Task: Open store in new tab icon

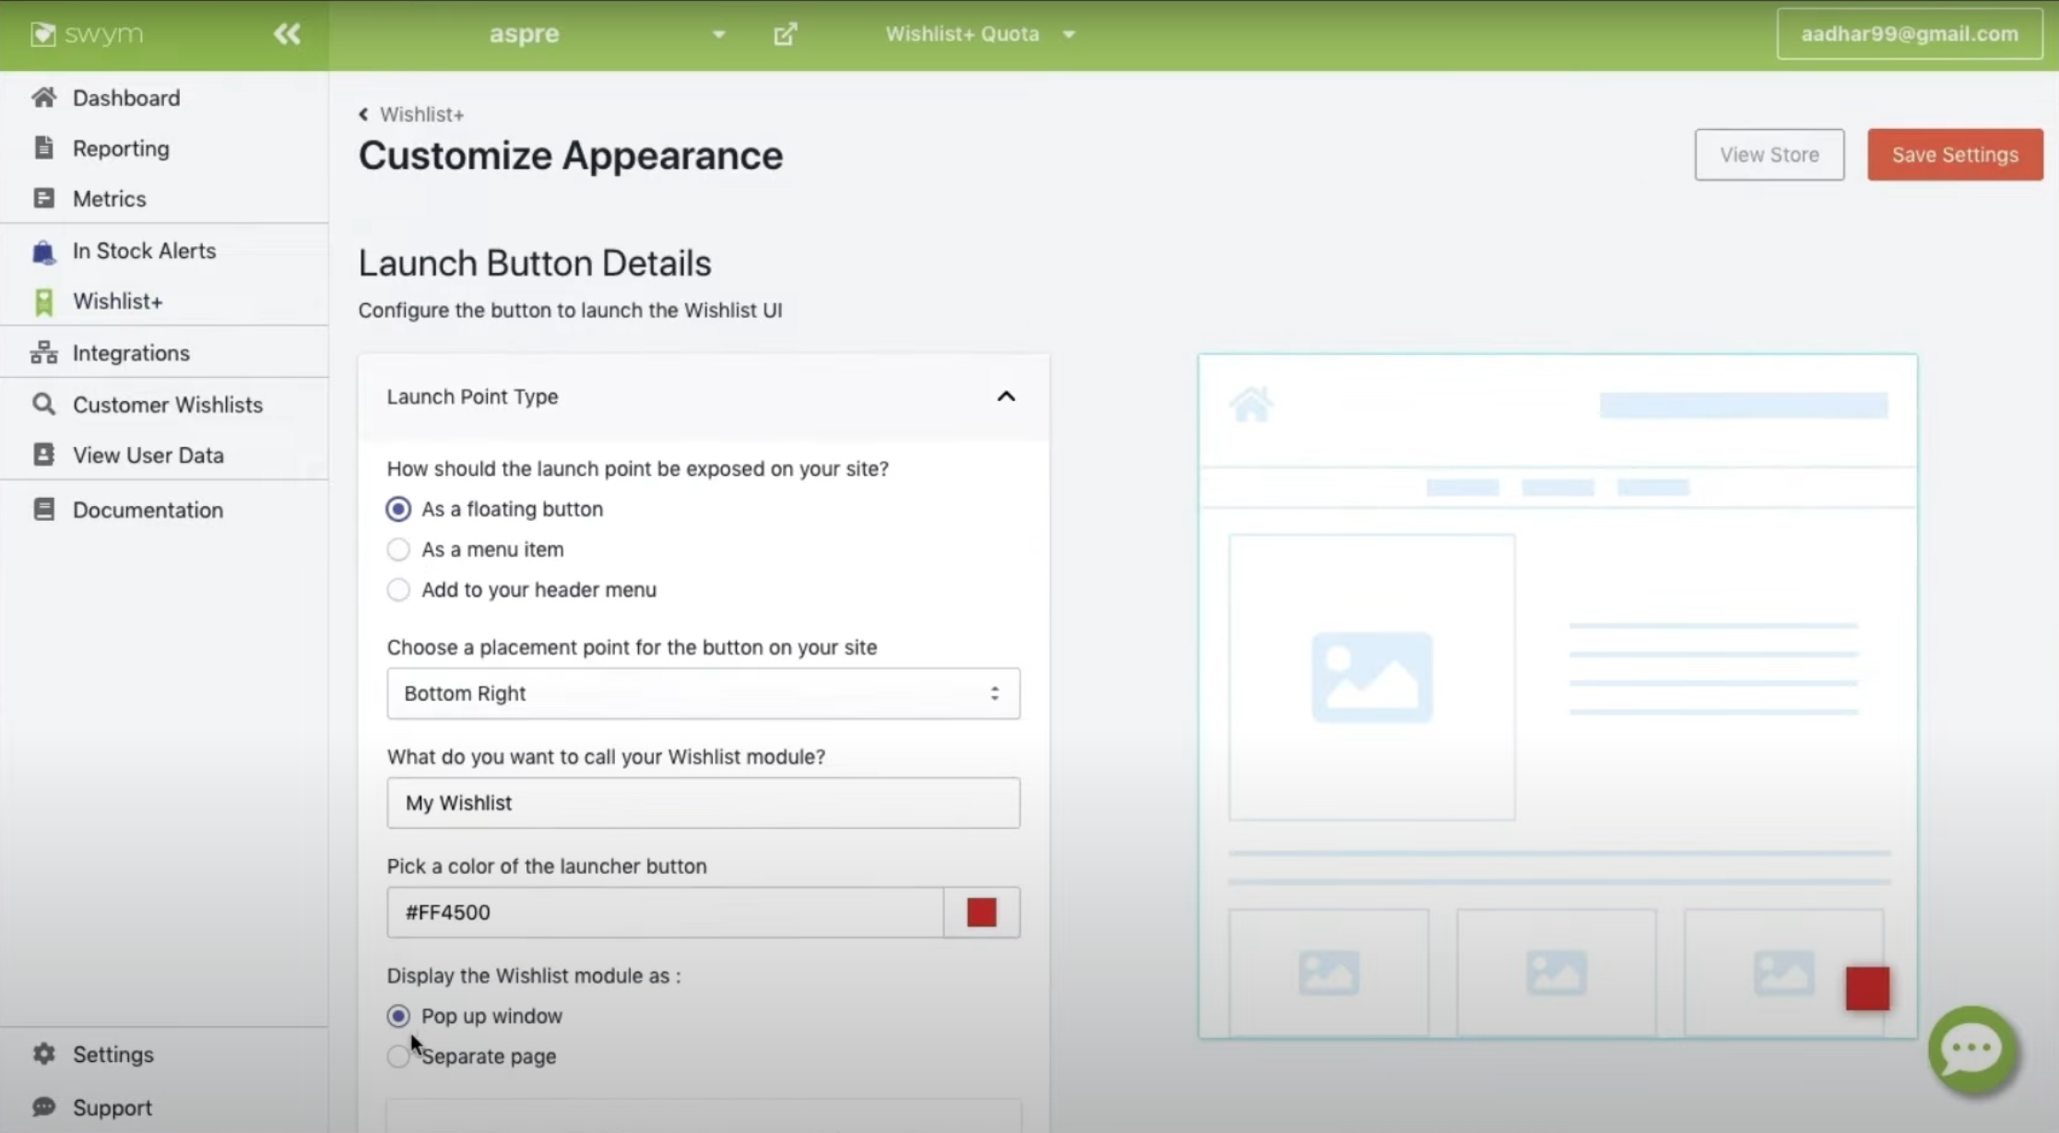Action: [x=785, y=34]
